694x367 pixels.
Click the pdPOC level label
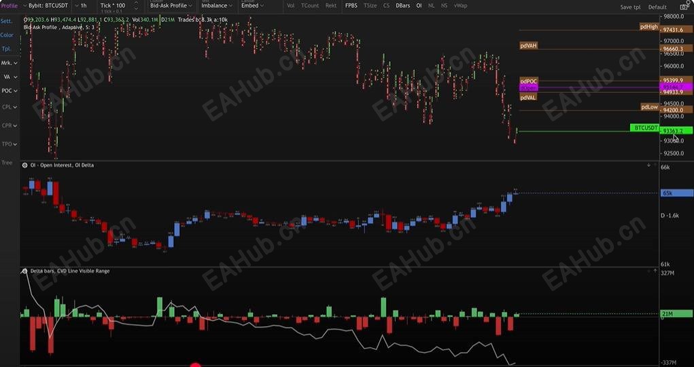[529, 81]
